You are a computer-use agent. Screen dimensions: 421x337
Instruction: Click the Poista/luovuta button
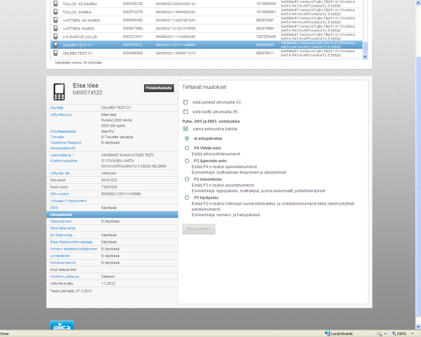159,88
